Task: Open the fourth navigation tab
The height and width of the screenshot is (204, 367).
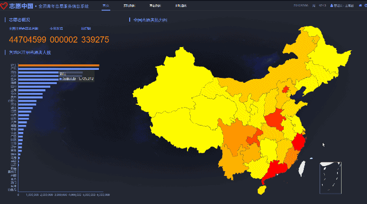Action: (181, 5)
